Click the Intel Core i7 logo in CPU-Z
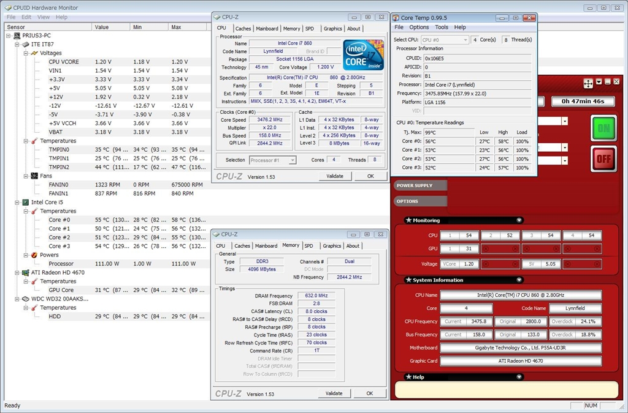Image resolution: width=628 pixels, height=413 pixels. pyautogui.click(x=364, y=54)
